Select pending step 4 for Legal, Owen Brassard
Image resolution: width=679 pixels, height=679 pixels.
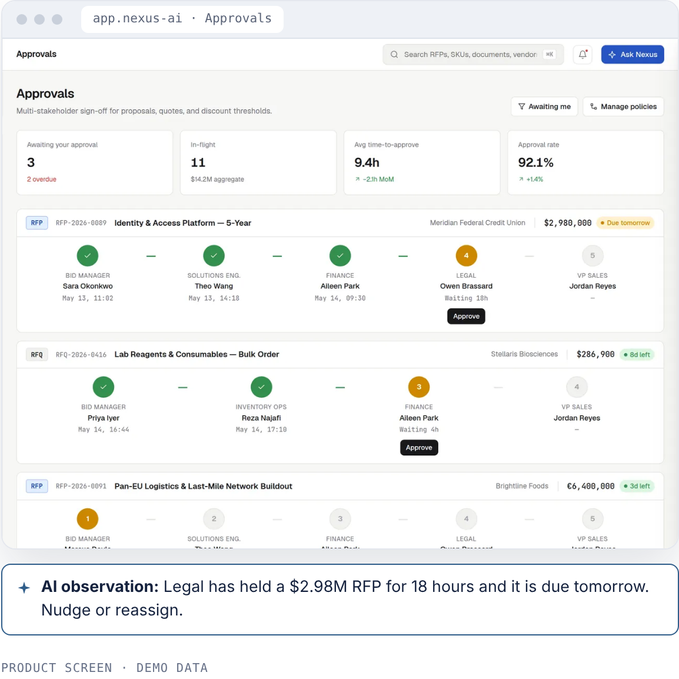pyautogui.click(x=467, y=255)
